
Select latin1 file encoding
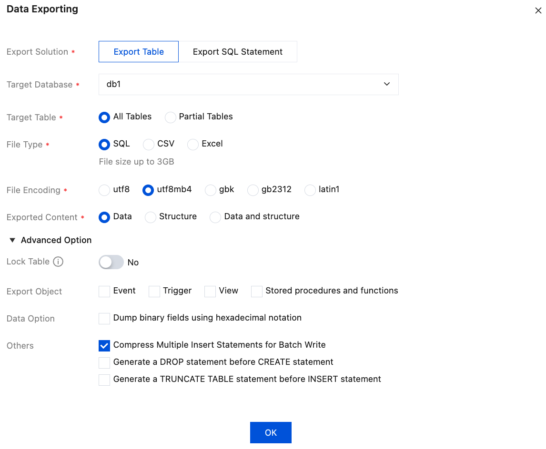(310, 190)
